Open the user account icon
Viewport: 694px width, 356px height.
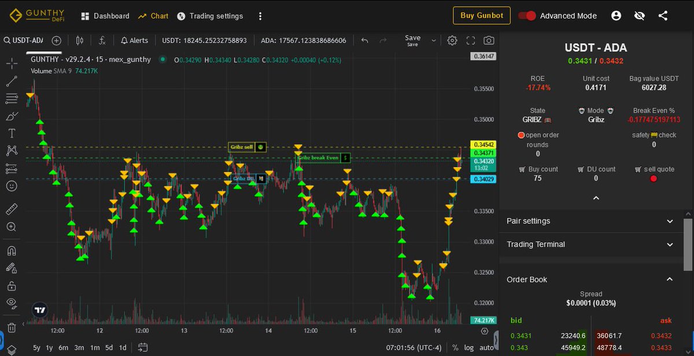[x=616, y=16]
